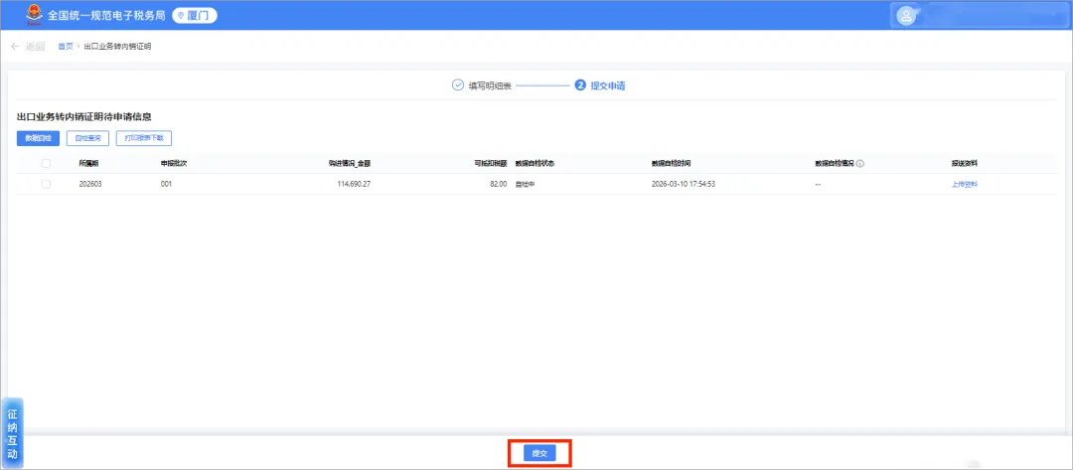Click the checkmark icon for 填写明细表 step
The height and width of the screenshot is (470, 1073).
458,85
